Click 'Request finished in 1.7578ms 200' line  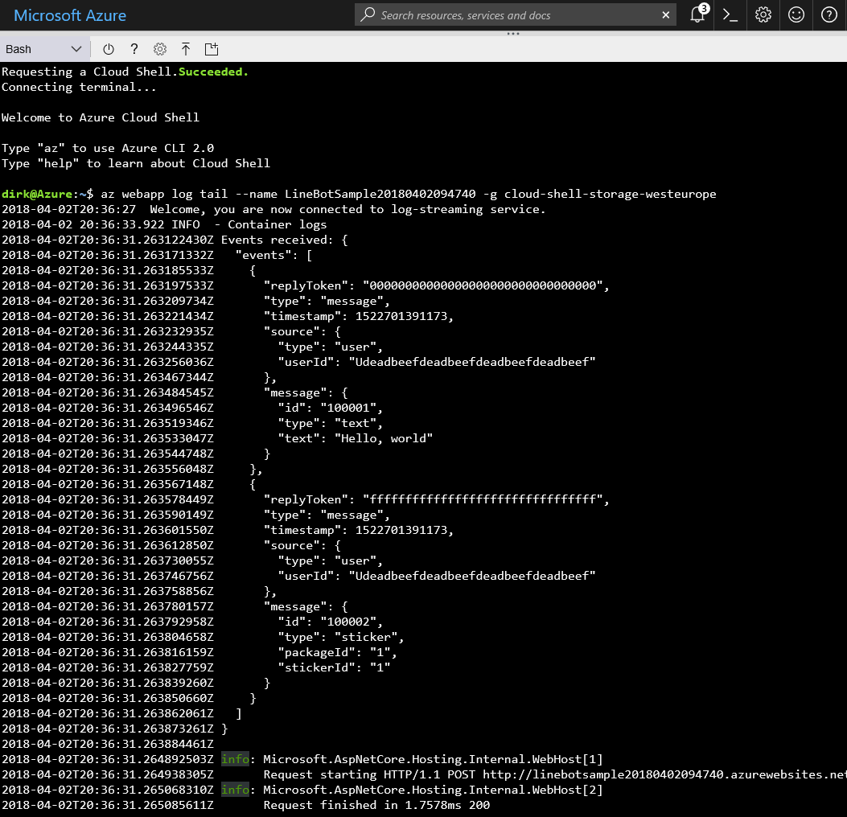coord(376,805)
